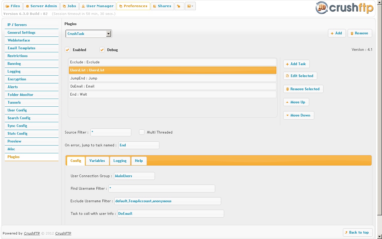Image resolution: width=382 pixels, height=239 pixels.
Task: Open the CrushTask plugin dropdown
Action: (89, 34)
